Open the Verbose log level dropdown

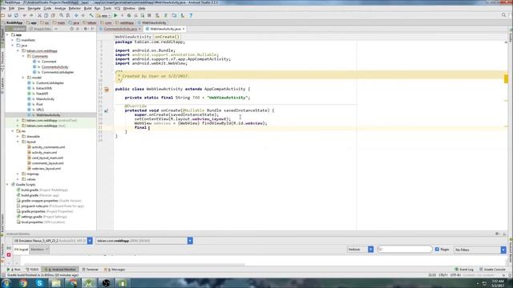pos(370,250)
